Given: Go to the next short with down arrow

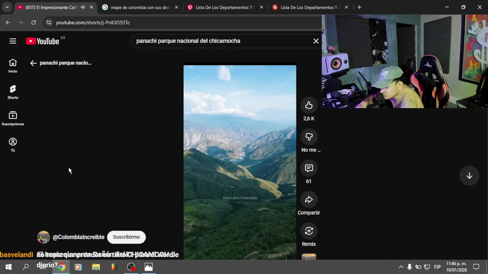Looking at the screenshot, I should pyautogui.click(x=469, y=175).
